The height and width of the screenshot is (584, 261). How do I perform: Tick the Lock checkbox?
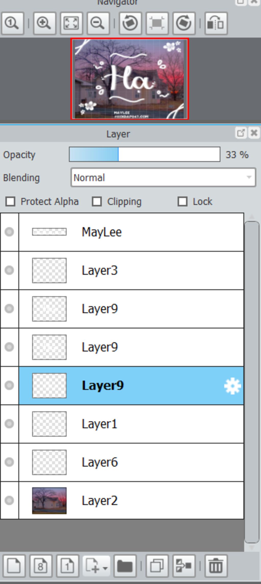click(182, 201)
